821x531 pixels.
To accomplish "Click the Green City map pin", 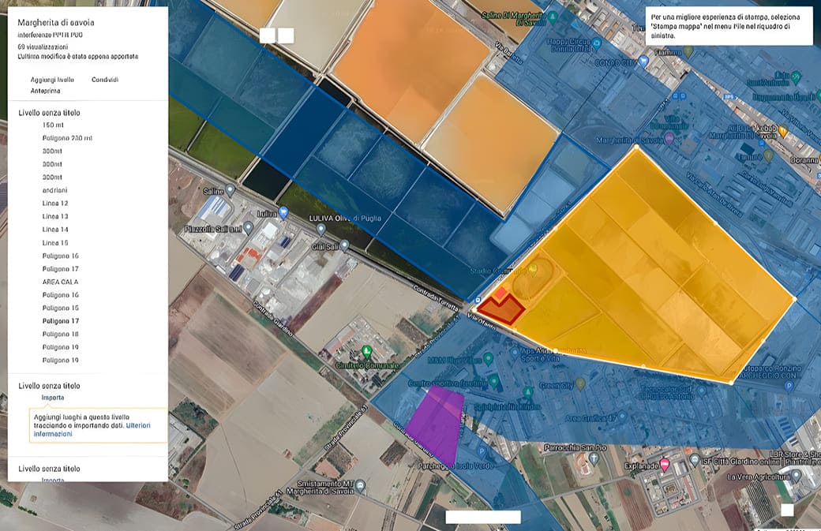I will [580, 383].
